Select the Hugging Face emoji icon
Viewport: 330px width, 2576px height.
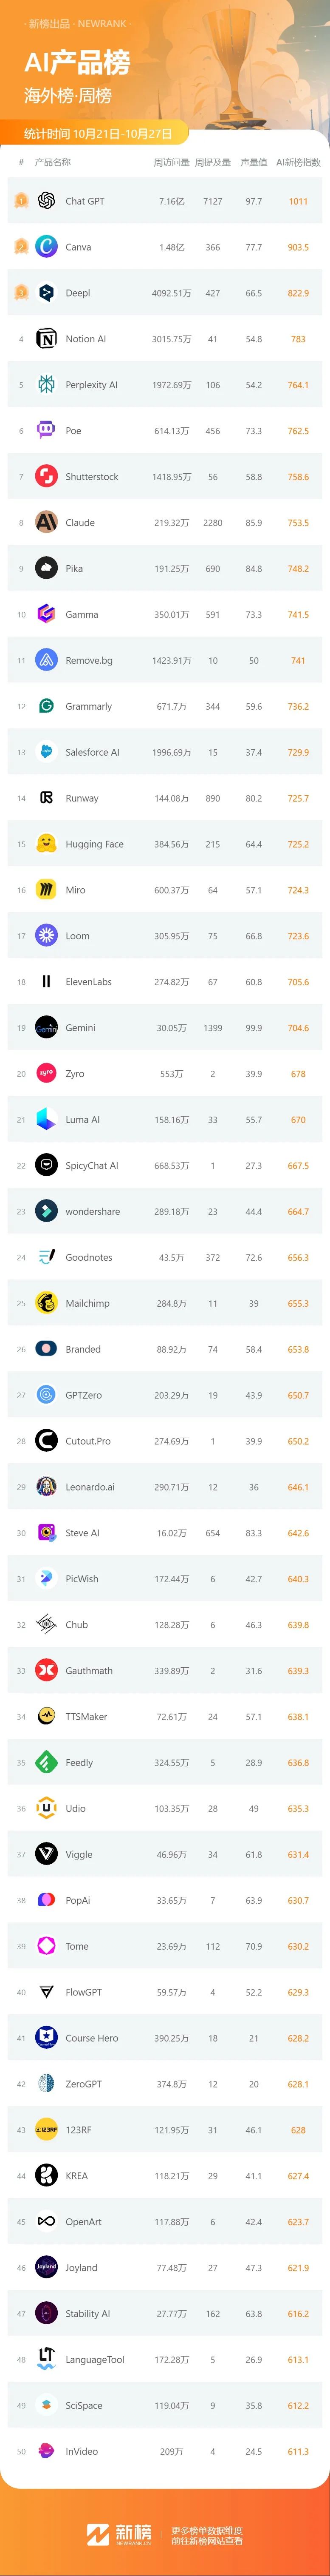[46, 844]
